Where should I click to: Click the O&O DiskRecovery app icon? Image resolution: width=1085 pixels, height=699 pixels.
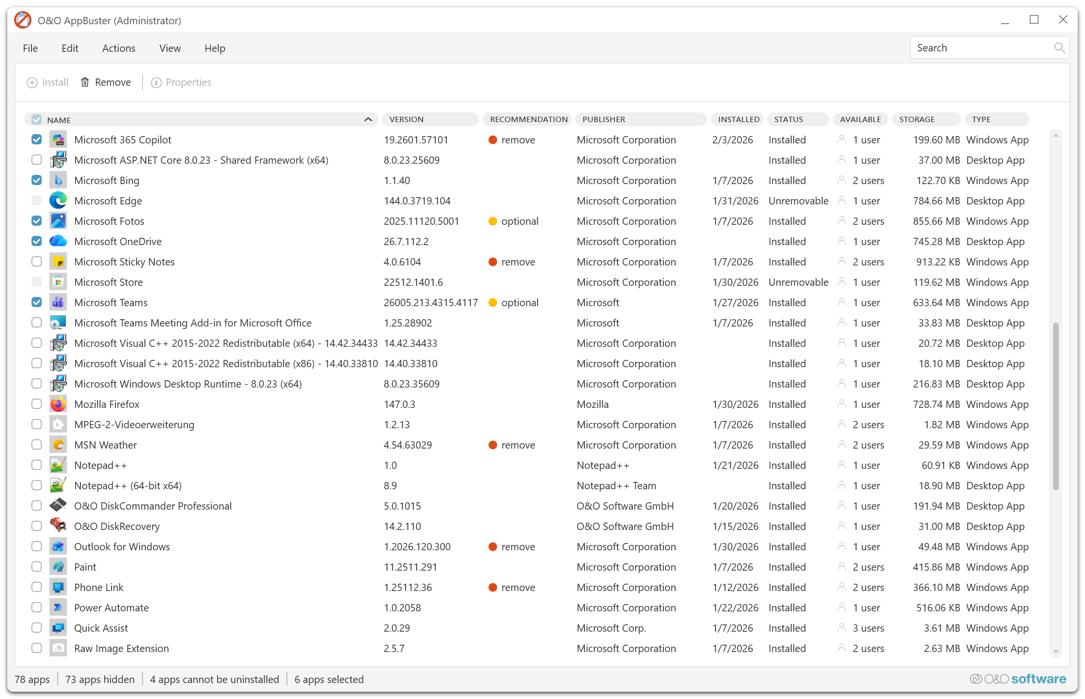(58, 526)
